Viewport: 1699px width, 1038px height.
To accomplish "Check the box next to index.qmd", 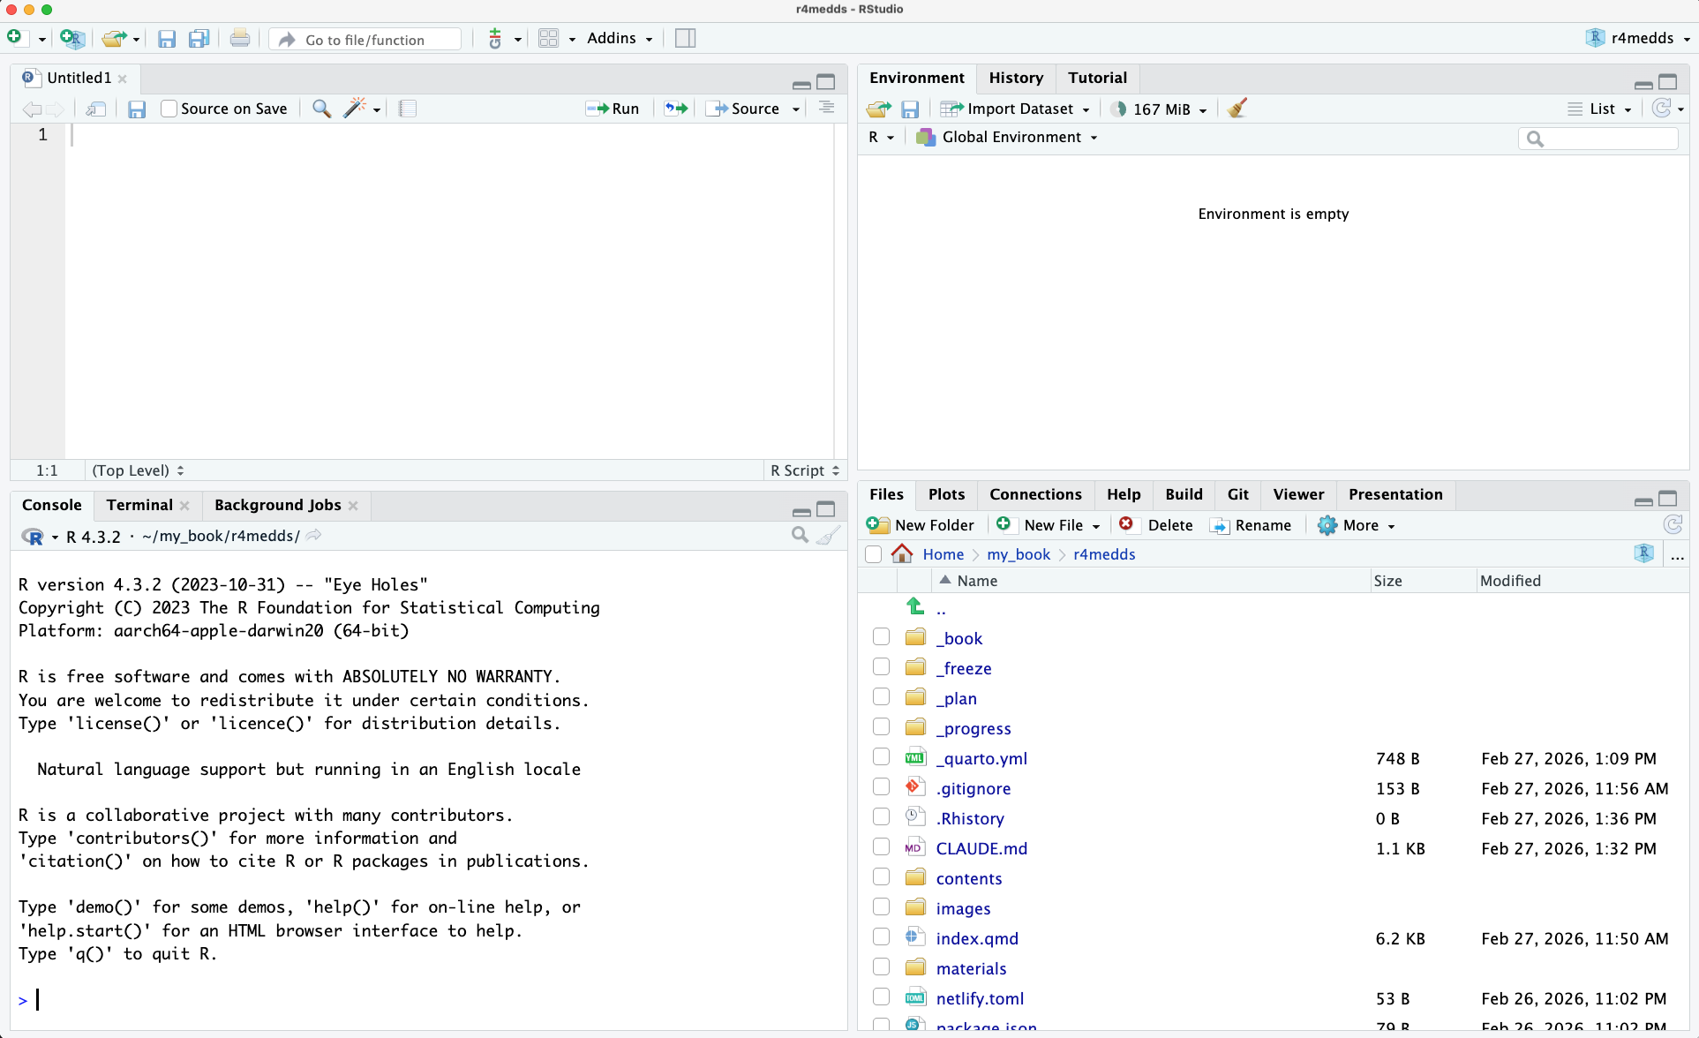I will (881, 937).
